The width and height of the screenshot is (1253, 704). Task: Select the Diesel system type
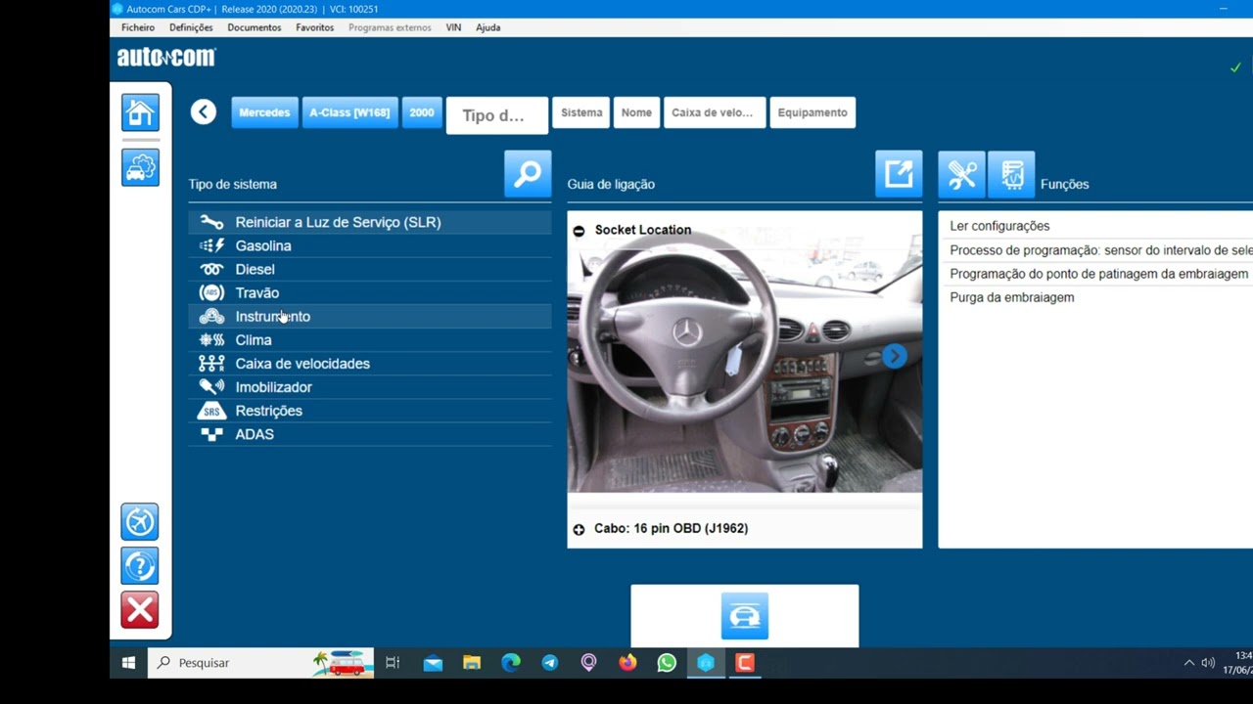coord(370,269)
